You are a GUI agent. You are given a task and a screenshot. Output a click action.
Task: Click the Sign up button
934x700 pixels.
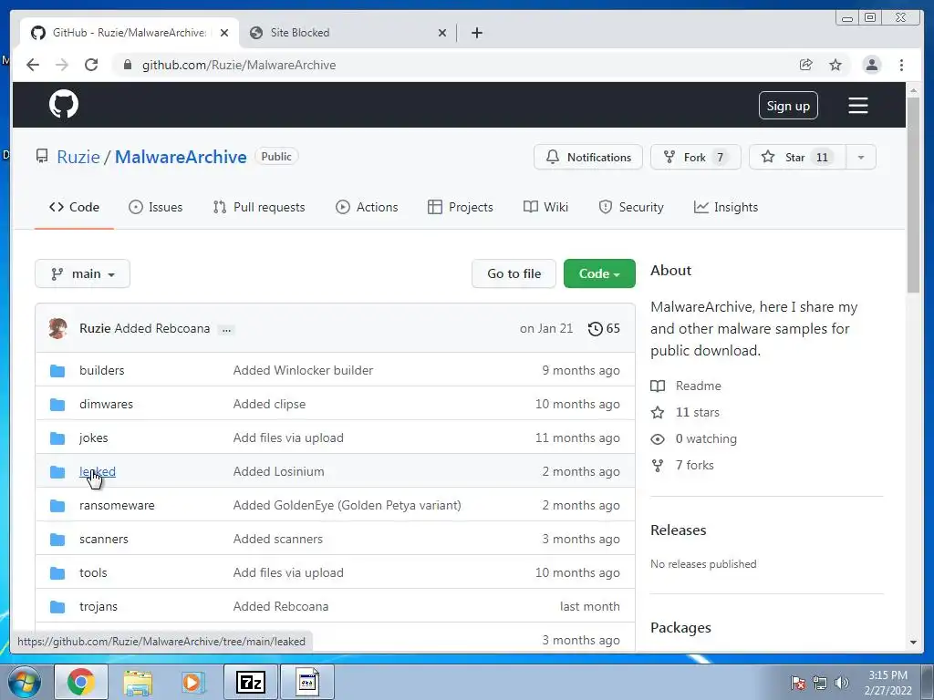[x=787, y=106]
